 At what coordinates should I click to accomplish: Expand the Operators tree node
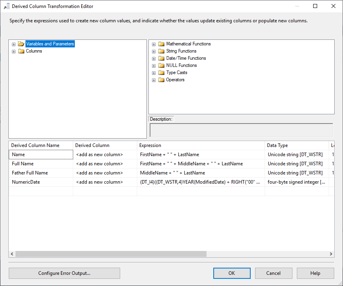pyautogui.click(x=154, y=80)
